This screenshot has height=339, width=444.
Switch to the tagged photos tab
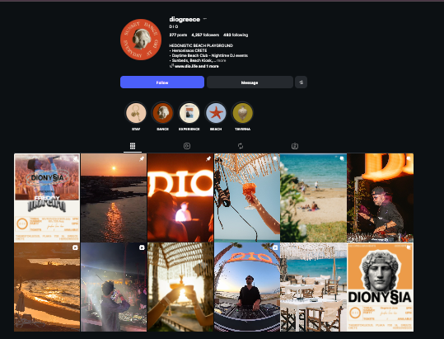[x=295, y=146]
